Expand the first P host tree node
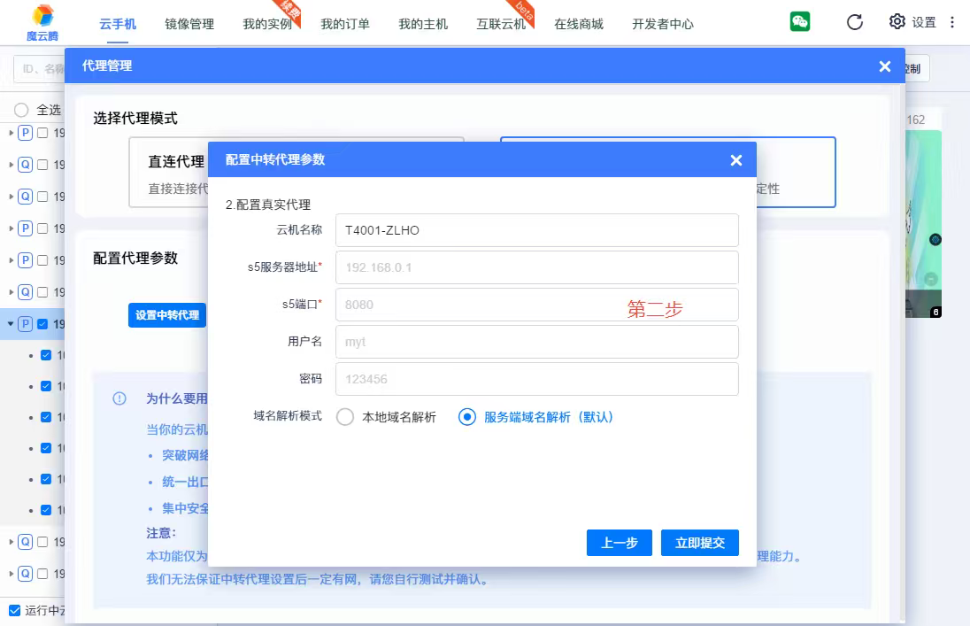Image resolution: width=970 pixels, height=626 pixels. pyautogui.click(x=12, y=133)
